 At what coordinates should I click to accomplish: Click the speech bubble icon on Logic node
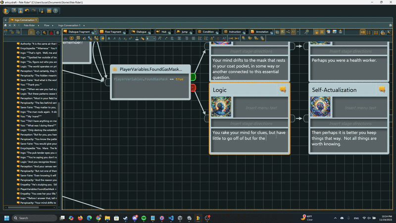coord(283,90)
